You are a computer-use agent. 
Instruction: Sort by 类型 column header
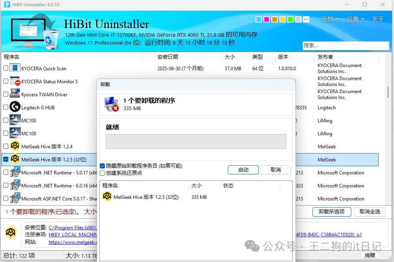coord(262,57)
